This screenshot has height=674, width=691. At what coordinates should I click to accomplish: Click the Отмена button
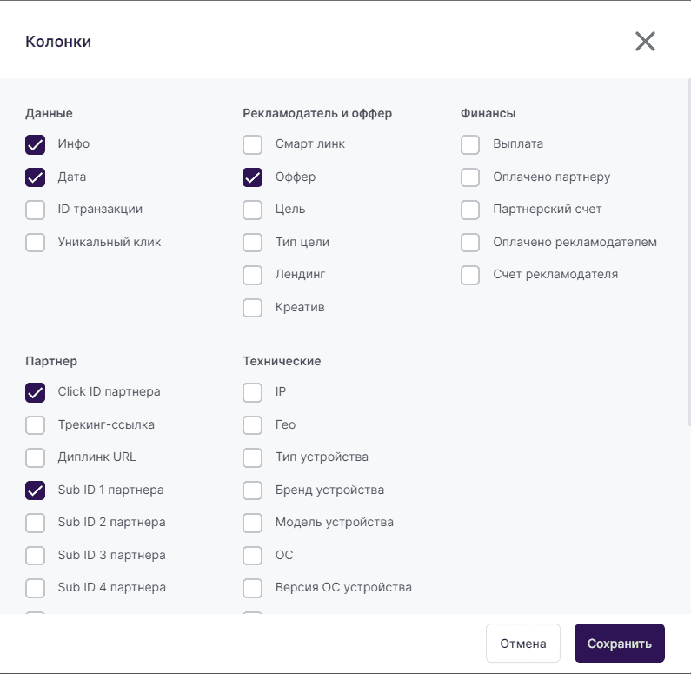pos(523,644)
